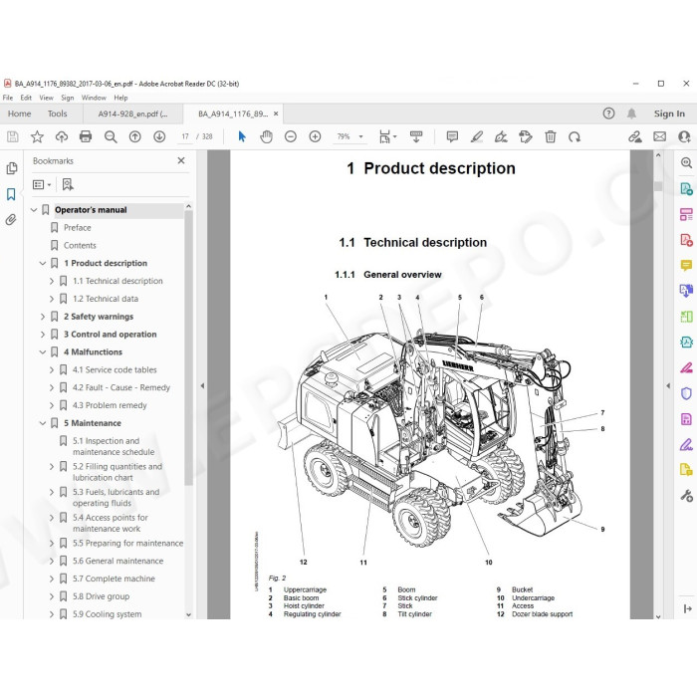Viewport: 697px width, 697px height.
Task: Click the Save file icon
Action: click(13, 136)
